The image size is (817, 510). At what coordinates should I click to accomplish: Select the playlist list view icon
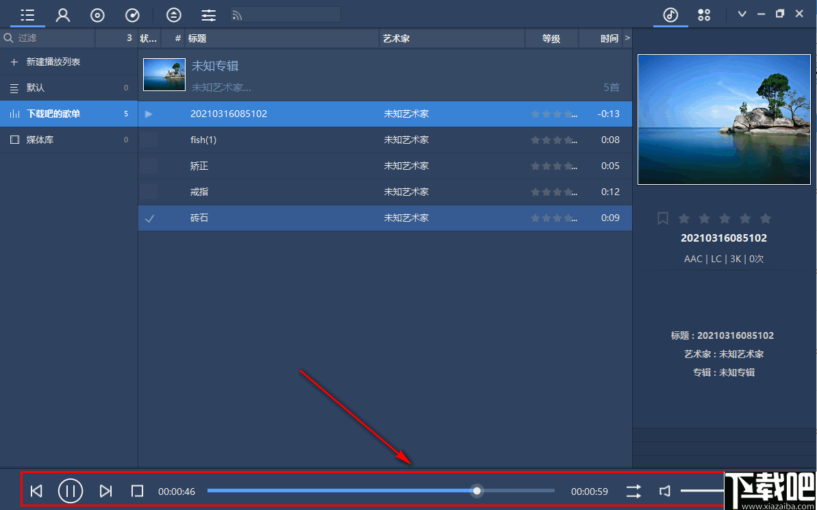click(27, 14)
